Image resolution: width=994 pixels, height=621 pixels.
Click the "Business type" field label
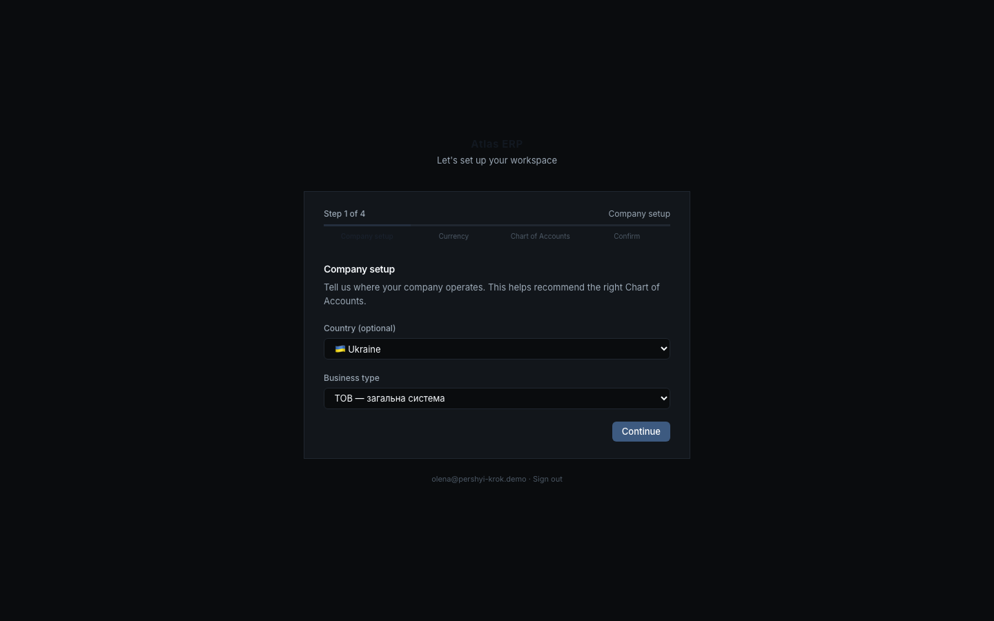pyautogui.click(x=351, y=378)
